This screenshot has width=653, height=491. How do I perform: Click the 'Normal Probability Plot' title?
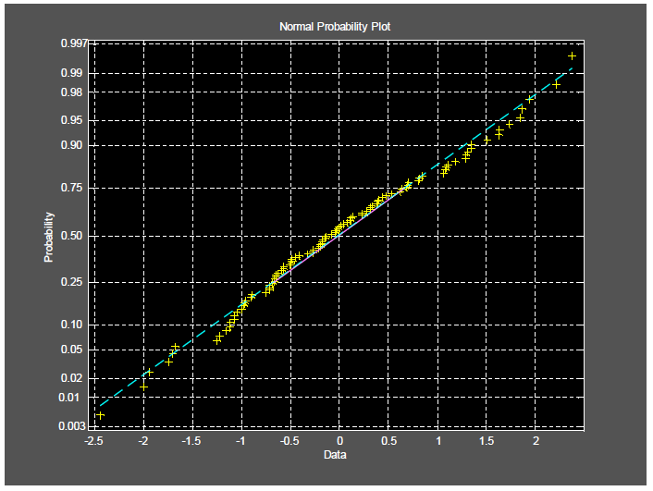pos(335,27)
